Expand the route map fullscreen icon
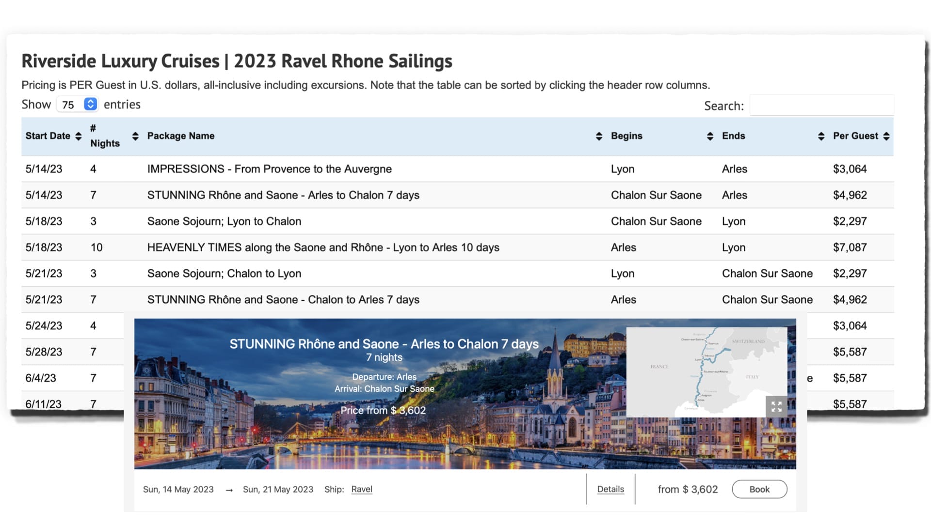Image resolution: width=931 pixels, height=523 pixels. point(776,406)
